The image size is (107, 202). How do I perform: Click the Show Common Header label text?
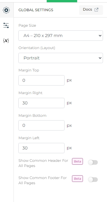click(x=43, y=163)
